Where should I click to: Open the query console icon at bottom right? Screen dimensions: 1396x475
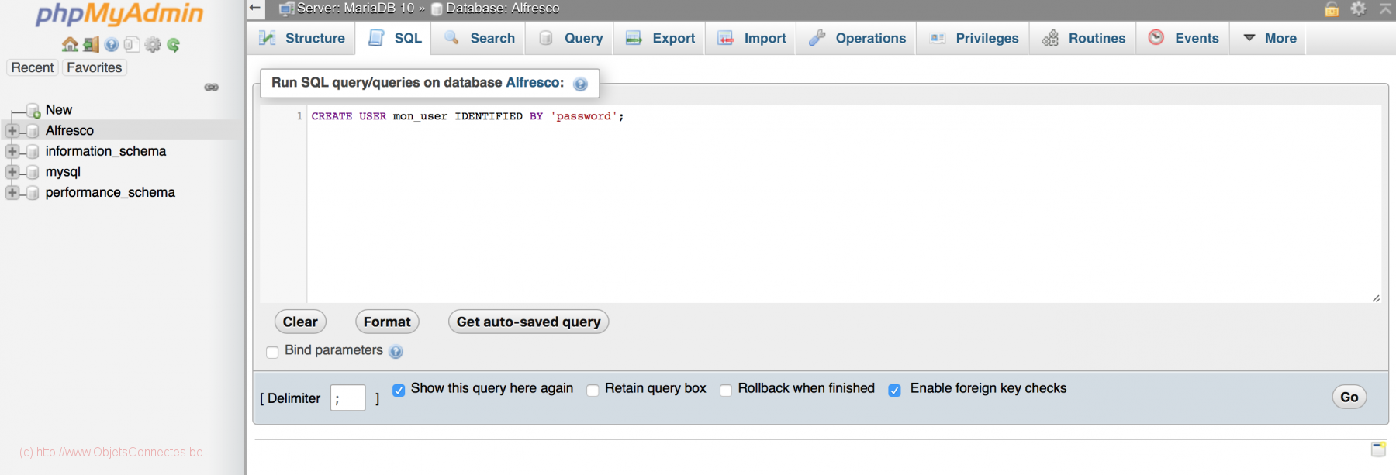pos(1378,449)
